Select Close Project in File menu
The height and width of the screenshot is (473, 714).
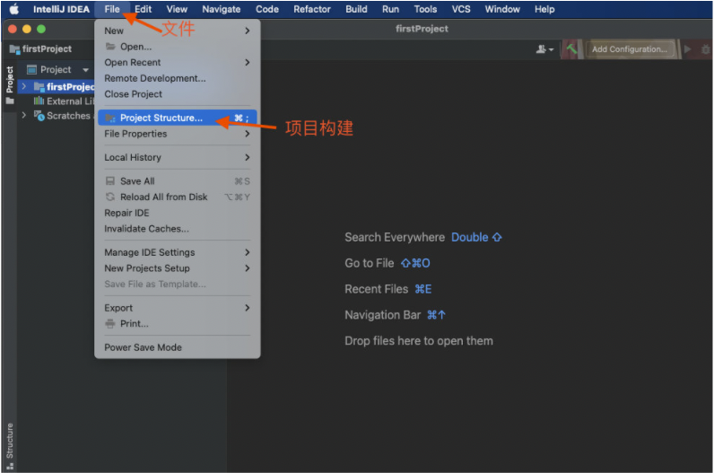point(178,94)
